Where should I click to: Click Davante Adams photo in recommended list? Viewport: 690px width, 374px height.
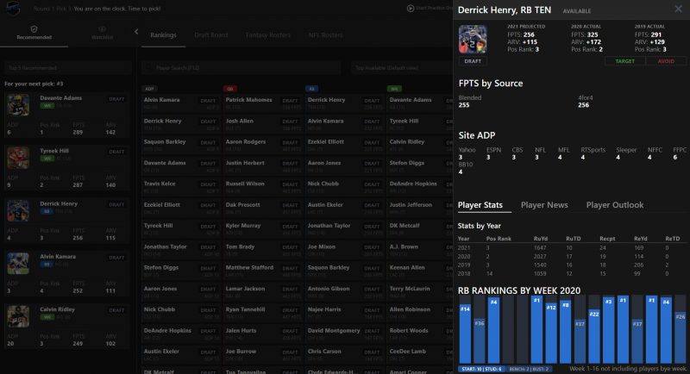[18, 104]
